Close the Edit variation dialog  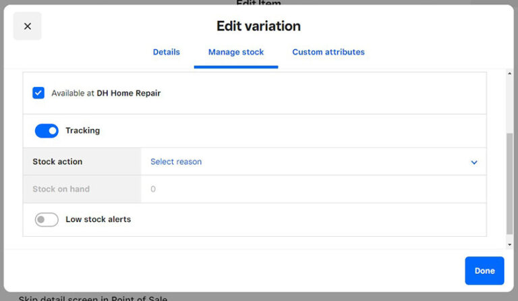click(x=28, y=26)
